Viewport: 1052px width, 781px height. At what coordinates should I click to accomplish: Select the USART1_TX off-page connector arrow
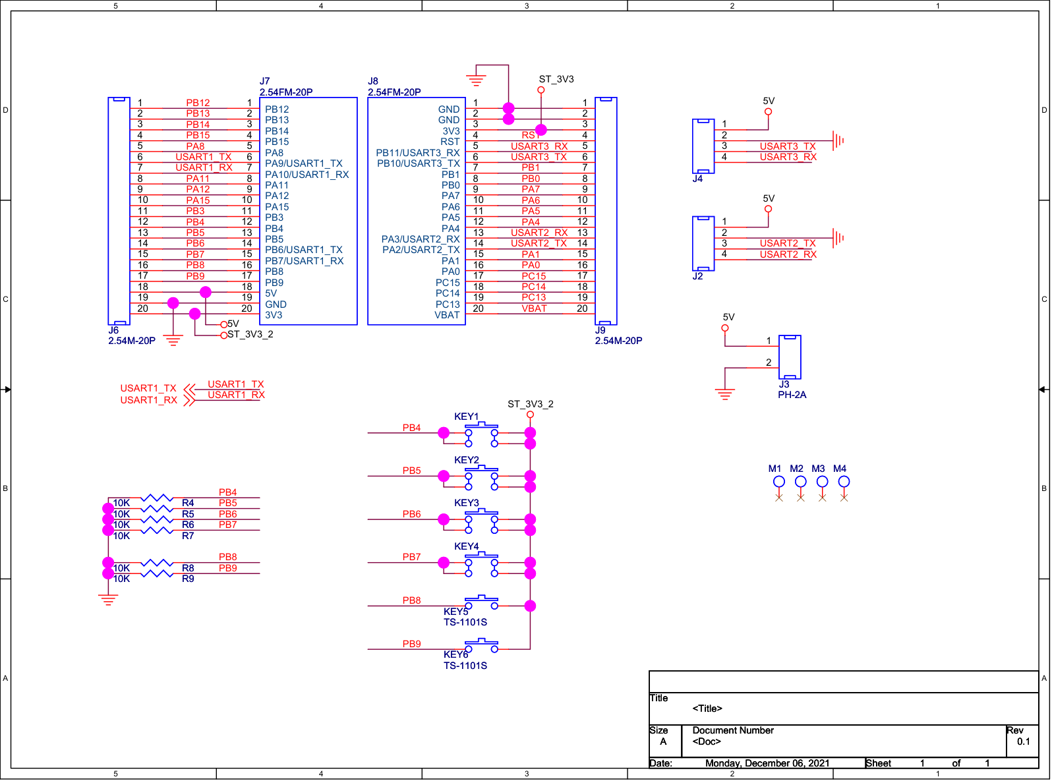click(x=189, y=389)
